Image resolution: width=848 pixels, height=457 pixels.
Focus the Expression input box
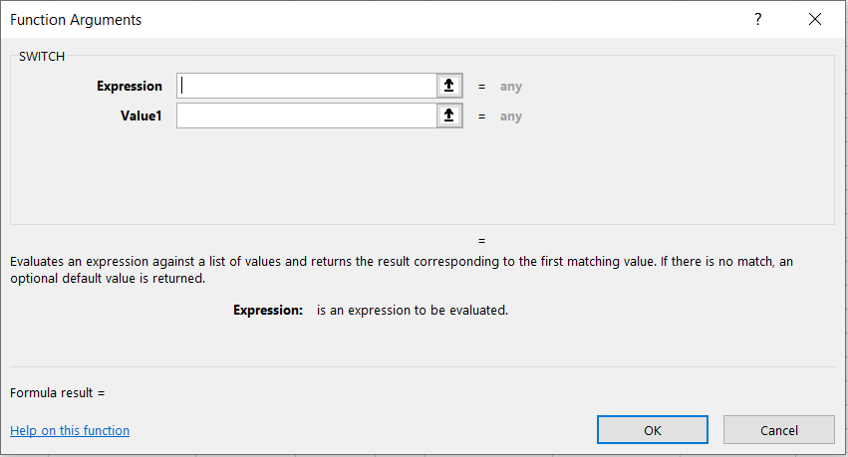pos(307,87)
